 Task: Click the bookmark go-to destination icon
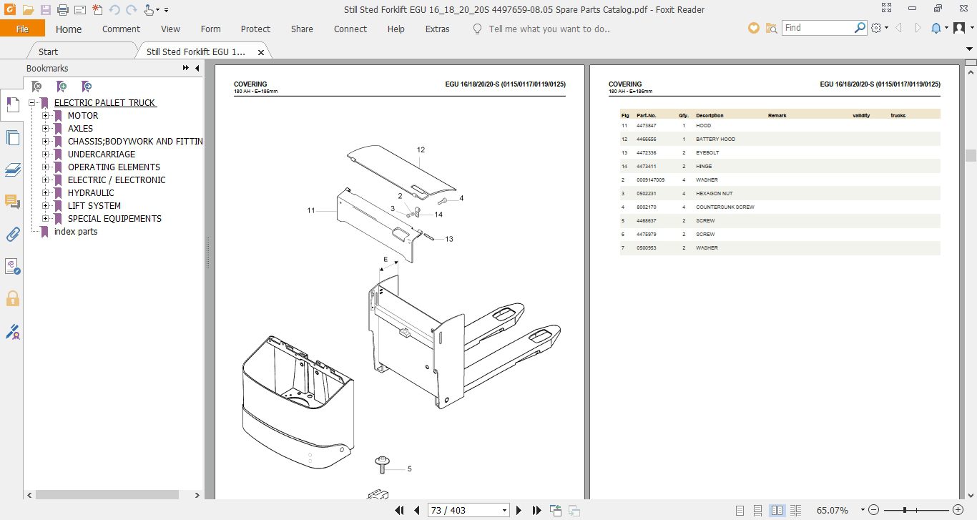tap(86, 87)
